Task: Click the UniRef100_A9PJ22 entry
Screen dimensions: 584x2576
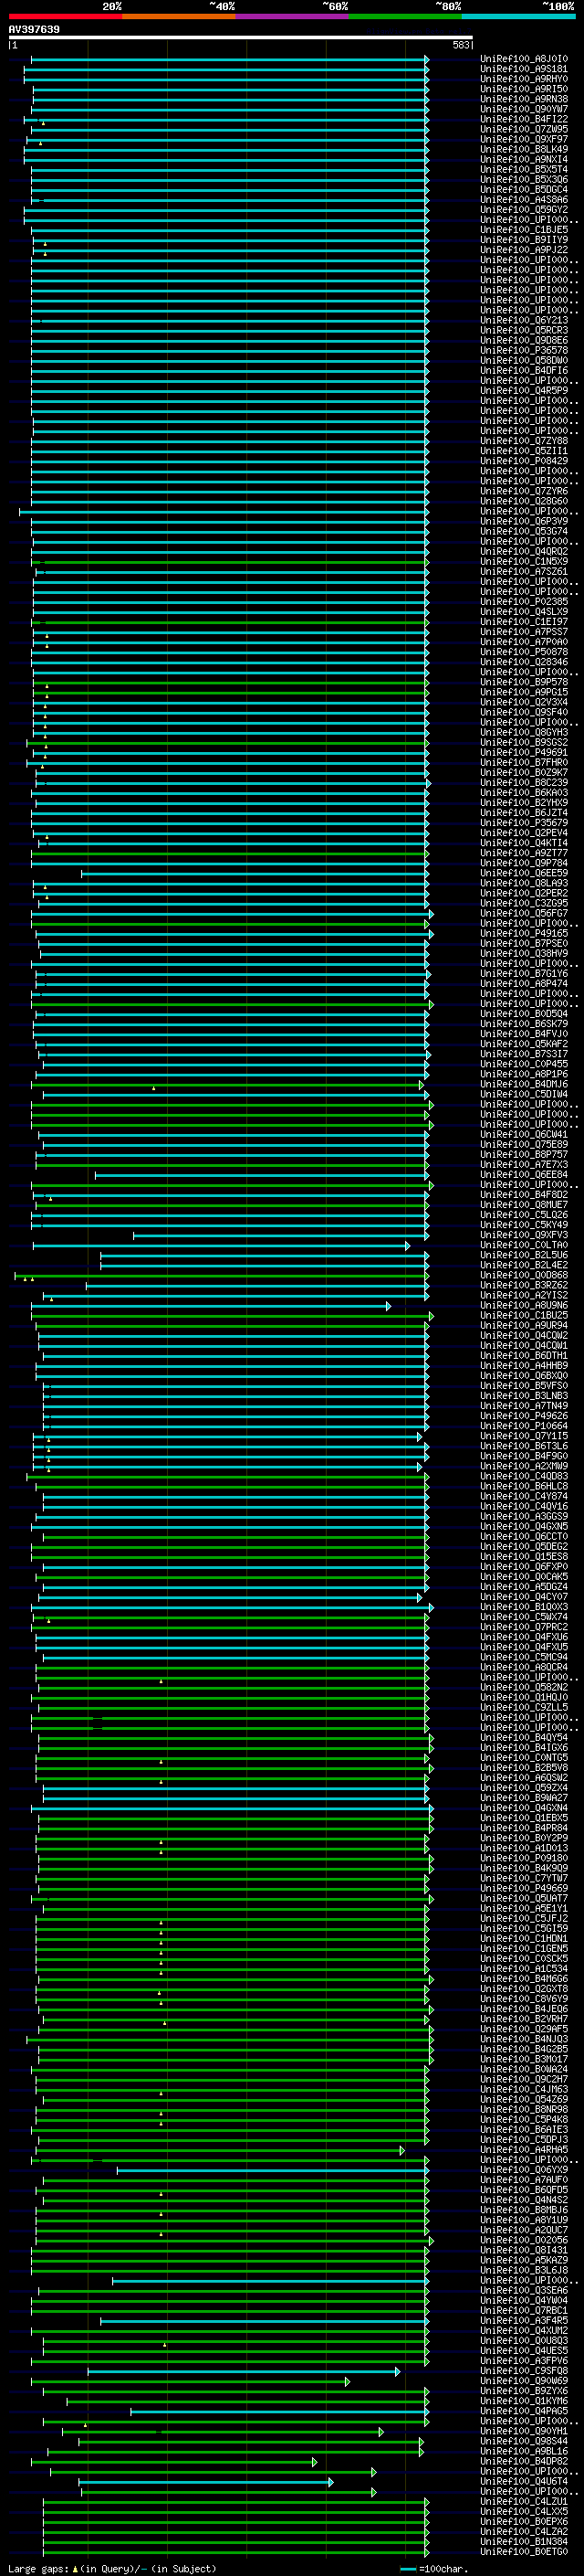Action: coord(524,250)
